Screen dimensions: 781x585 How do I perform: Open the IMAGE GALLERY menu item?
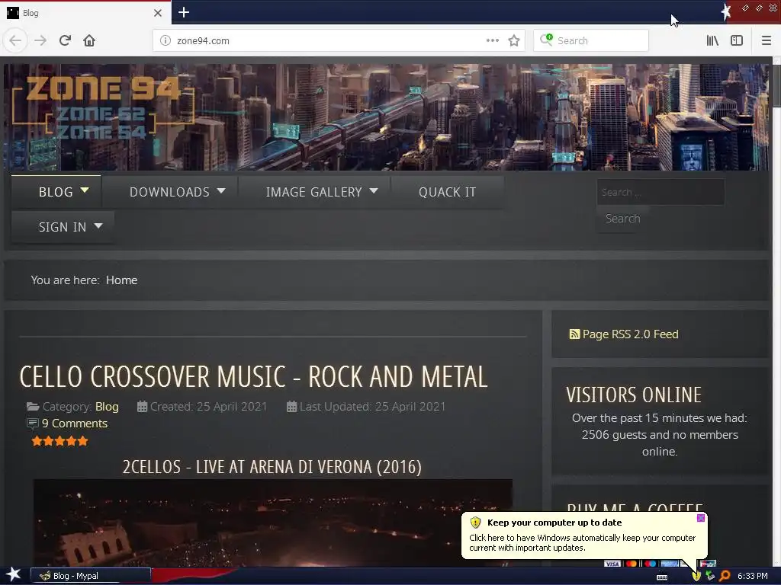point(313,192)
